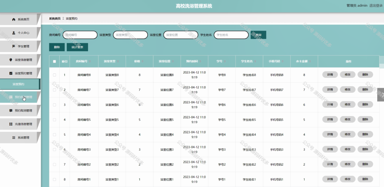Check the box for row 房间编号6
The image size is (384, 187).
pyautogui.click(x=54, y=105)
